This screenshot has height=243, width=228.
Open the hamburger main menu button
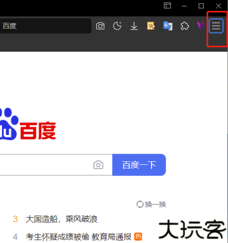216,26
